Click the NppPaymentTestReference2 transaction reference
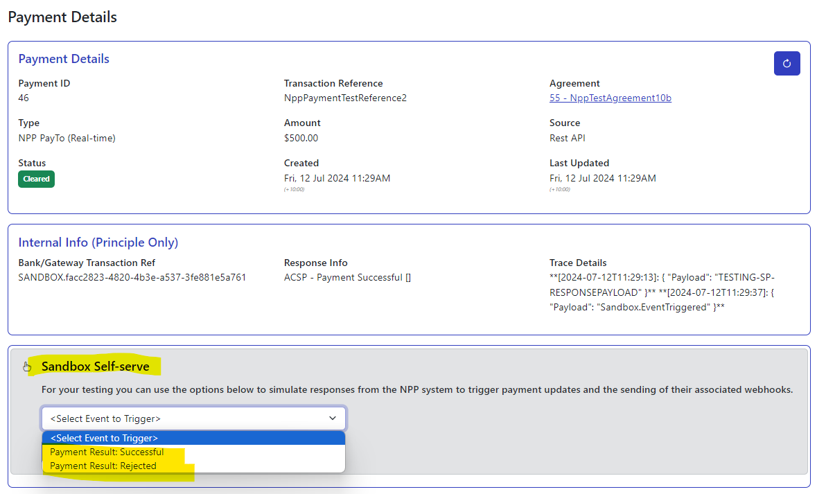The image size is (817, 494). (x=345, y=98)
